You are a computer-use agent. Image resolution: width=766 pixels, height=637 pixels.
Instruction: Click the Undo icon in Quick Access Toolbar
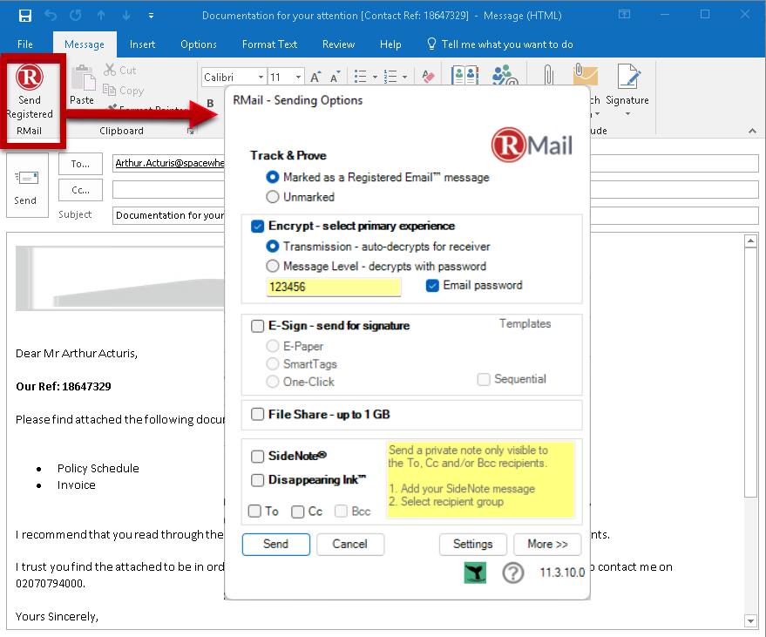52,14
